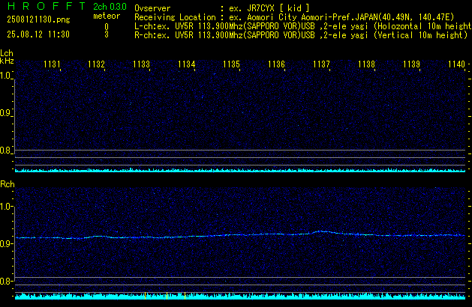Click the Rch channel label
Image resolution: width=472 pixels, height=307 pixels.
coord(8,184)
